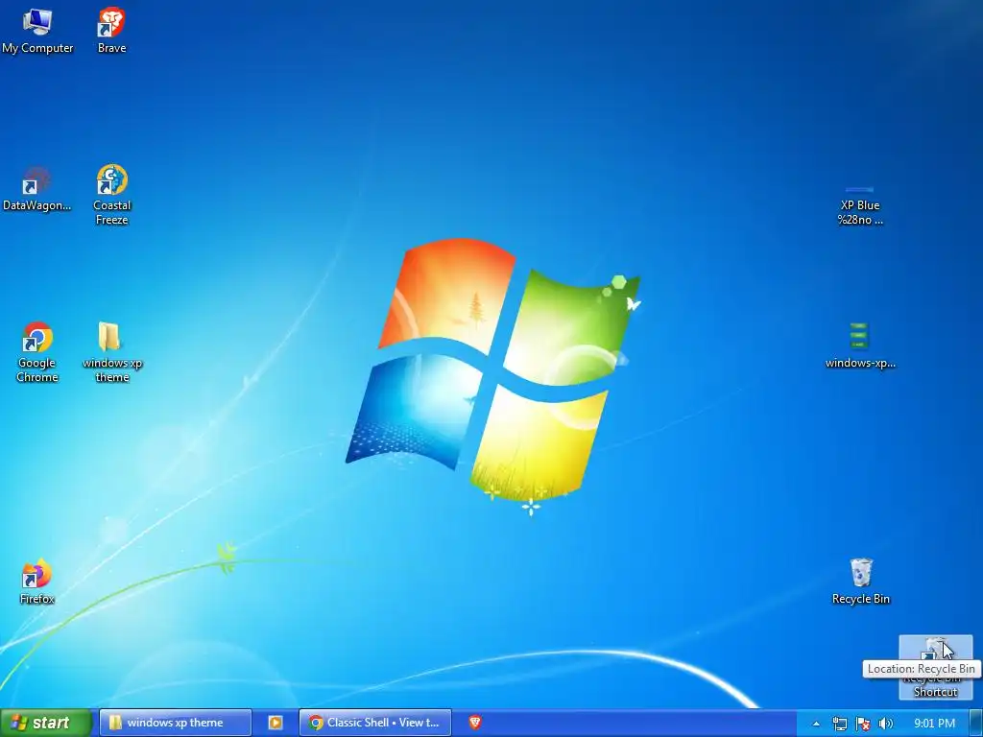
Task: Open the Action Center flag icon
Action: [x=863, y=724]
